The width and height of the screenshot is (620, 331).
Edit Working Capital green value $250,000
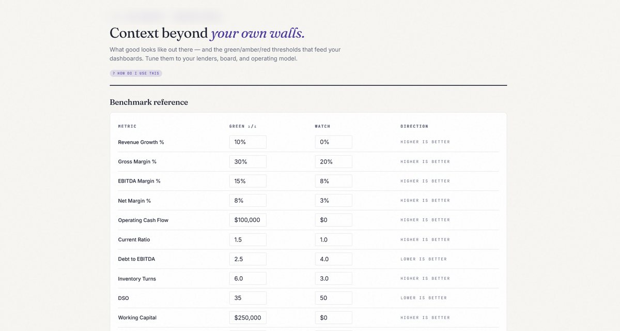tap(248, 318)
